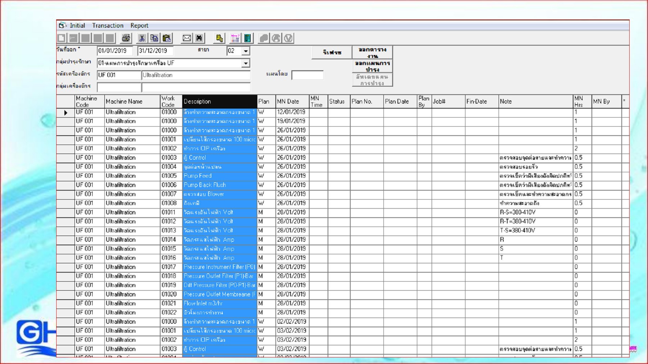Image resolution: width=648 pixels, height=364 pixels.
Task: Click the Copy icon in the toolbar
Action: pos(155,38)
